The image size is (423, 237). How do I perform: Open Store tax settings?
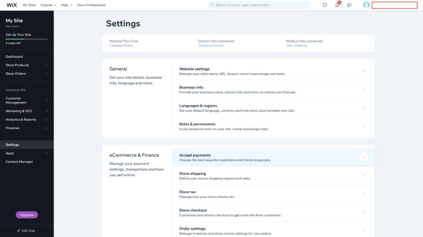[x=273, y=194]
